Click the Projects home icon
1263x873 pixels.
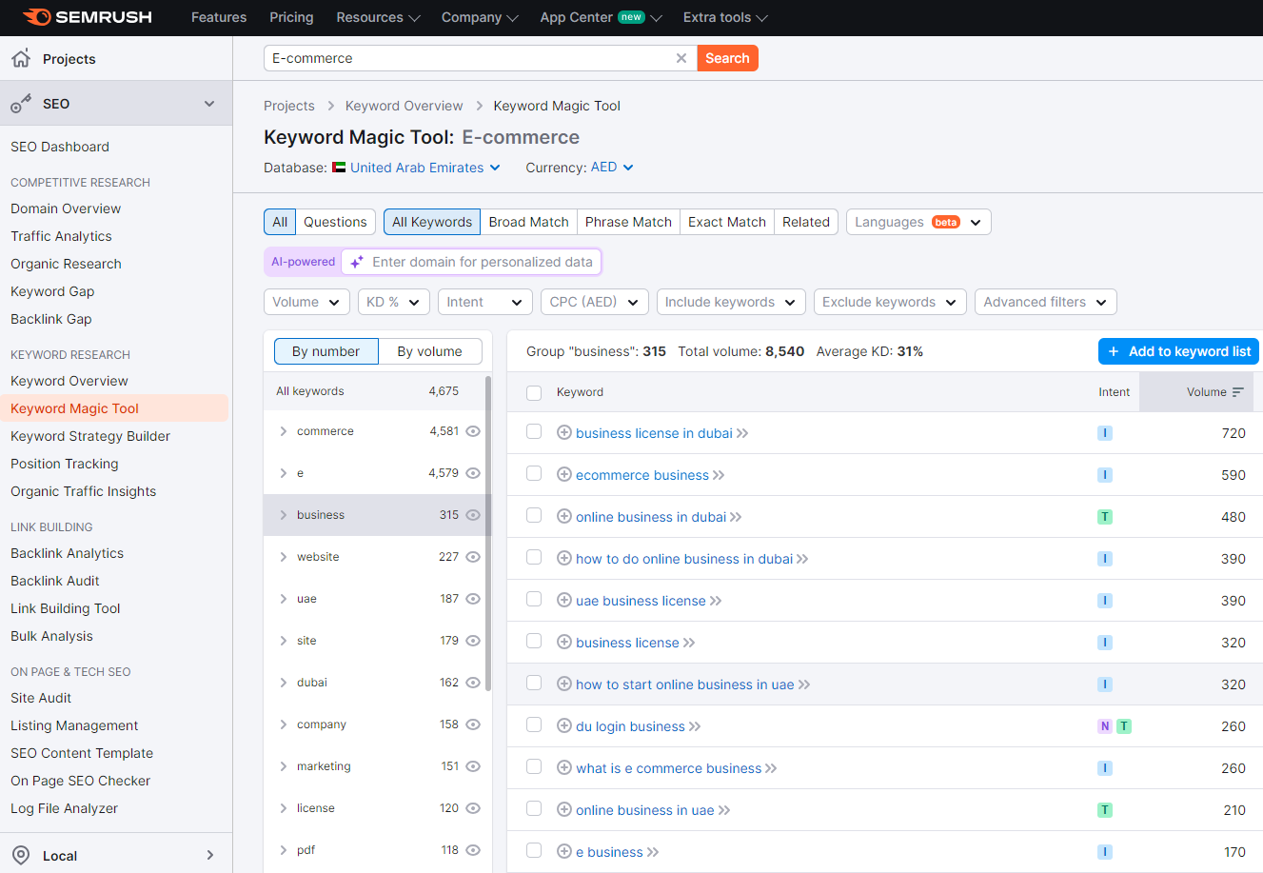pyautogui.click(x=21, y=58)
